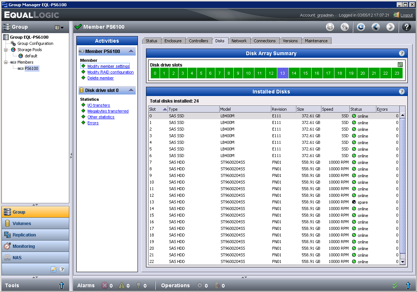Collapse the Storage Pools tree node
This screenshot has width=417, height=292.
(6, 50)
